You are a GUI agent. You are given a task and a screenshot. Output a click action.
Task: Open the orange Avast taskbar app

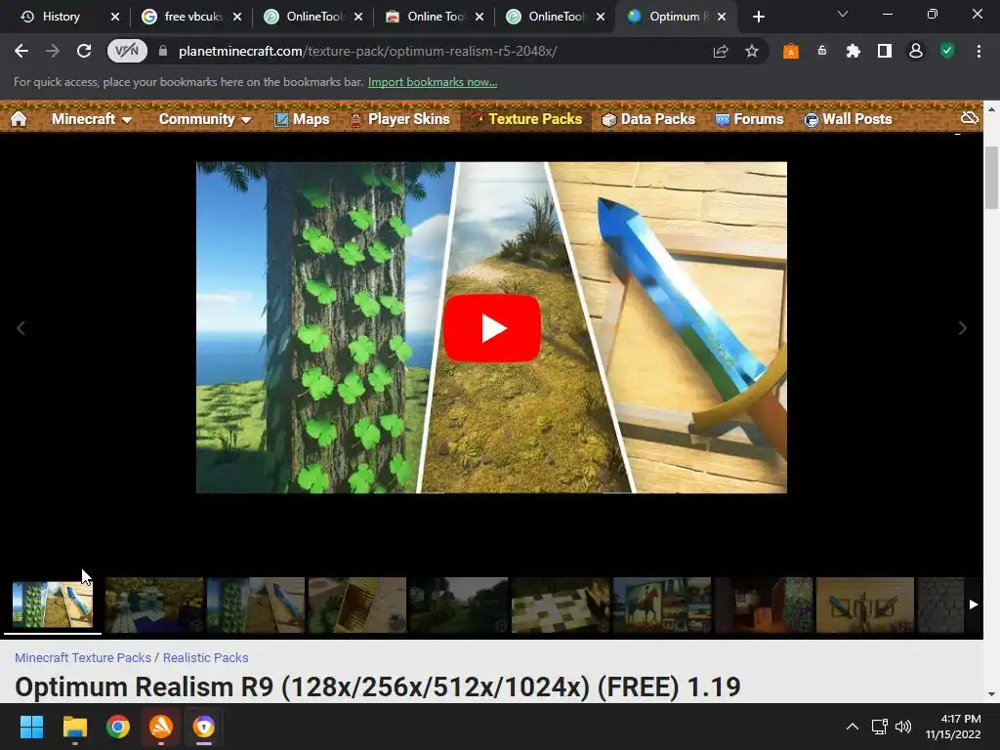point(161,727)
